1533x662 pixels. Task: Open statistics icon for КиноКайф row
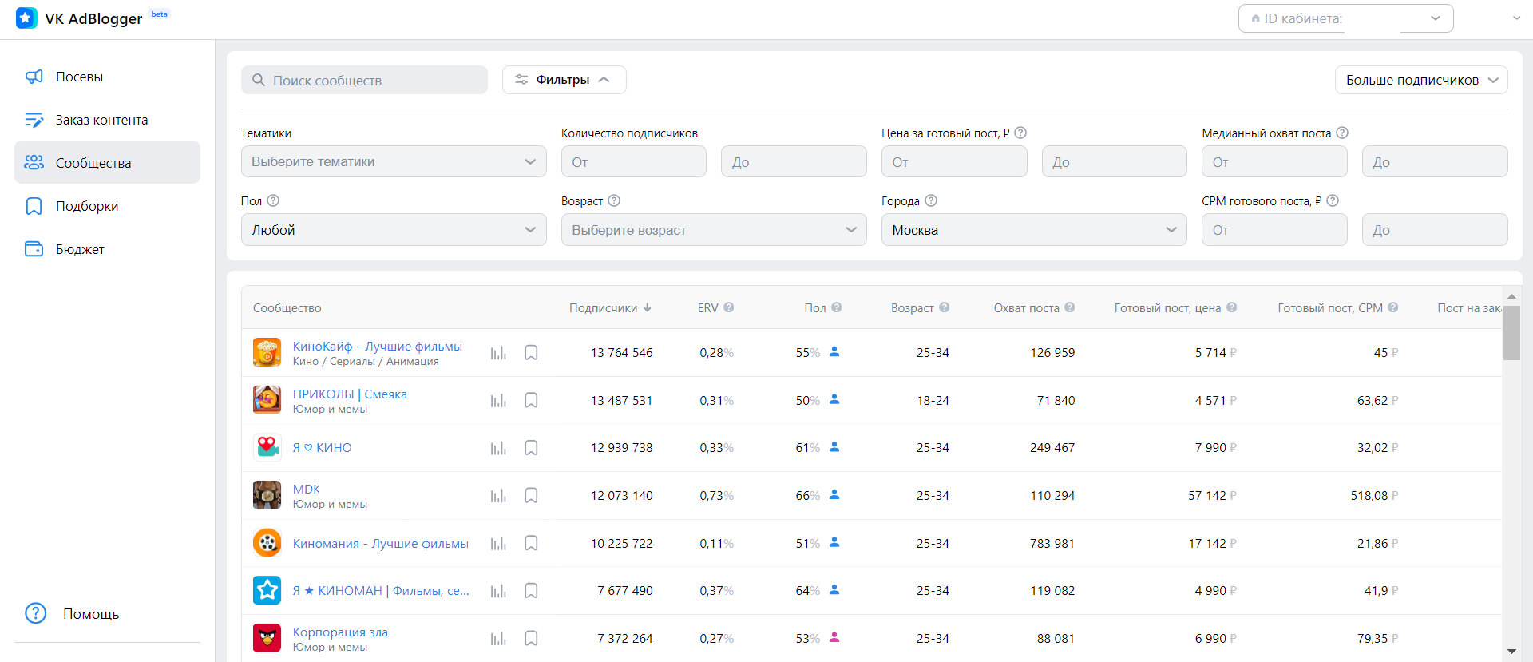pos(498,353)
